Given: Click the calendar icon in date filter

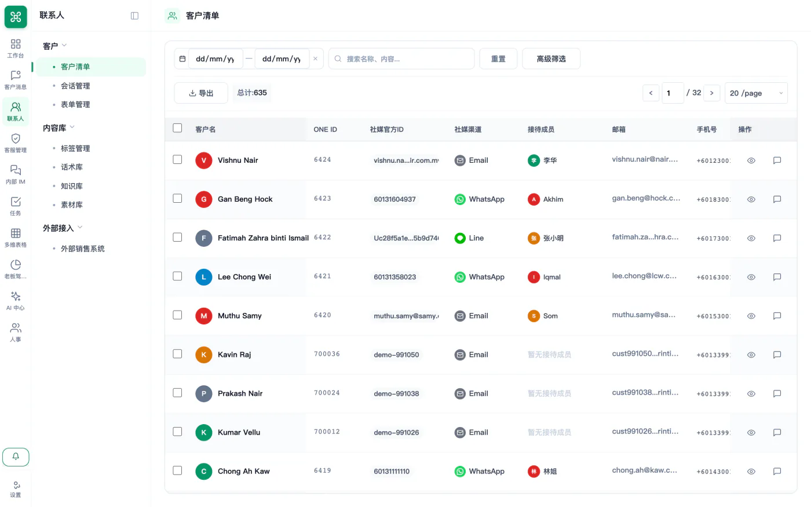Looking at the screenshot, I should click(182, 59).
